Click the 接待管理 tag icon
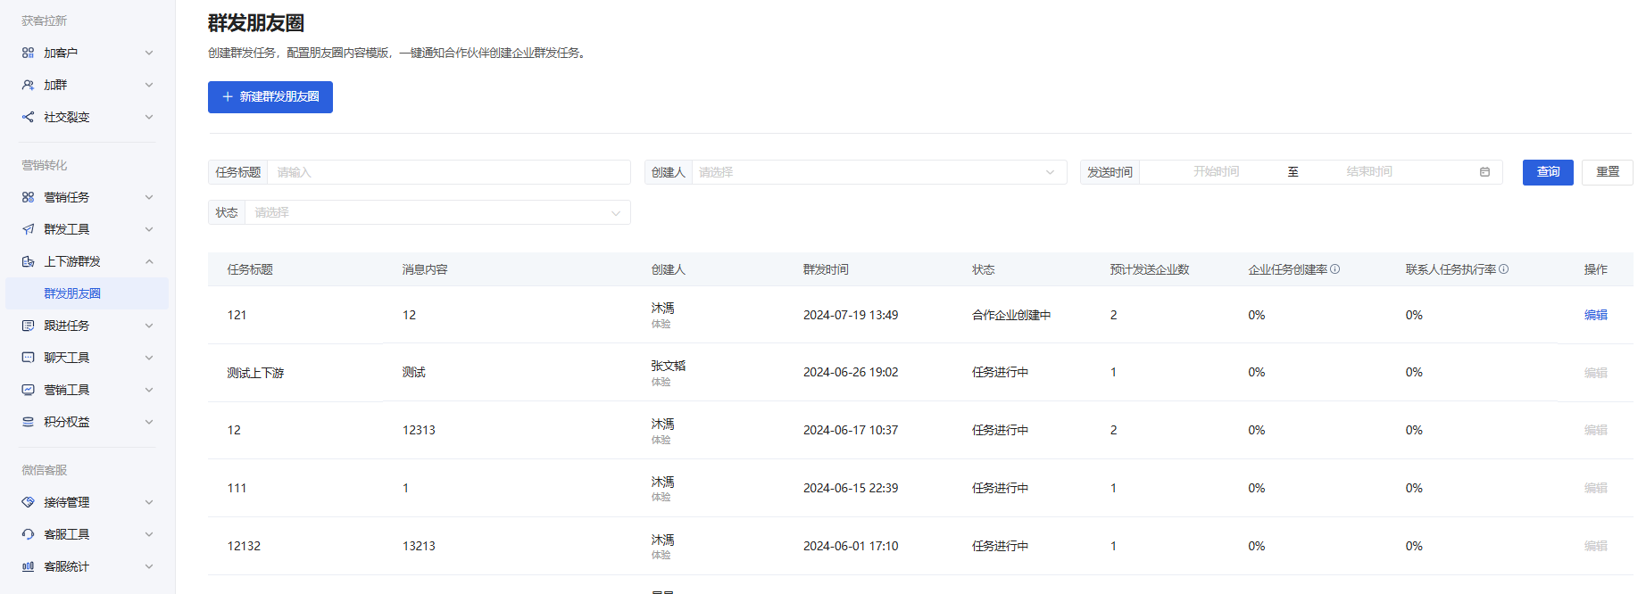The width and height of the screenshot is (1646, 594). pos(28,502)
